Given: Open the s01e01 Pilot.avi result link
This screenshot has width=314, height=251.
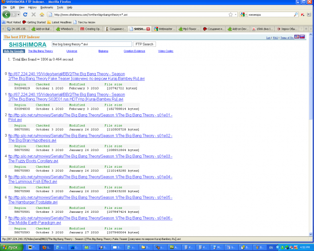Looking at the screenshot, I should [90, 118].
